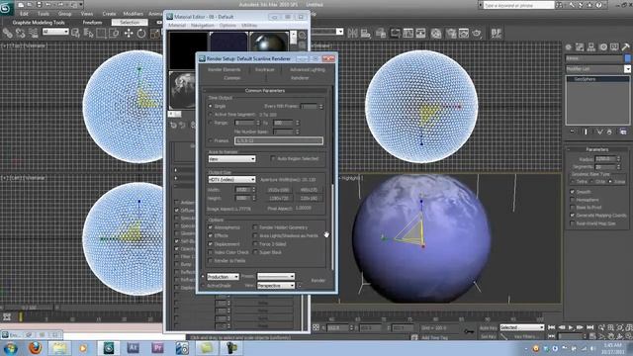
Task: Select the Unlink Selection tool
Action: pos(20,33)
